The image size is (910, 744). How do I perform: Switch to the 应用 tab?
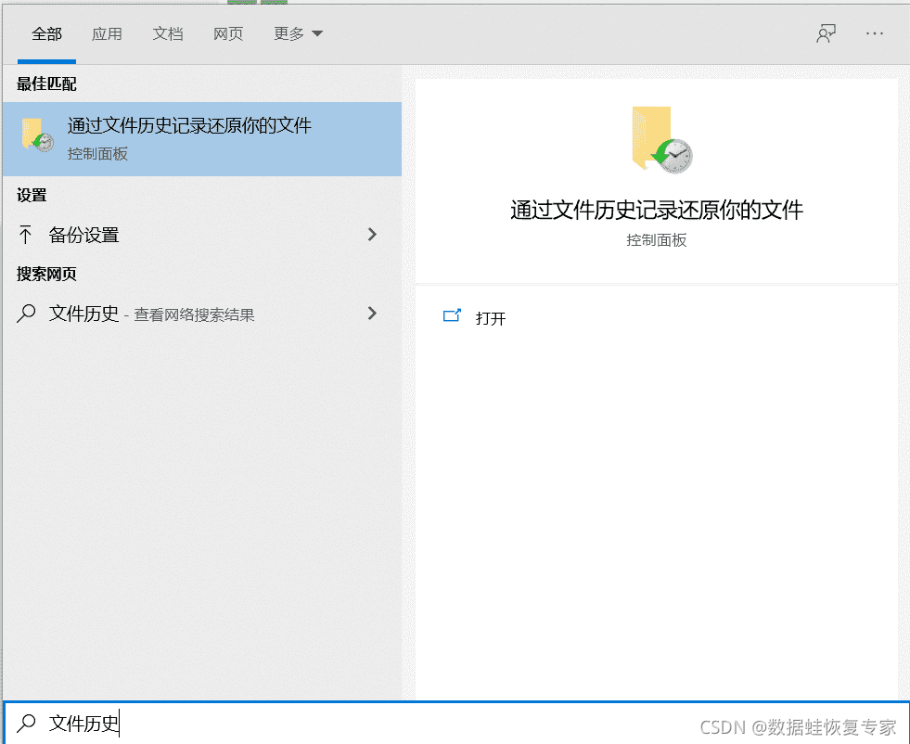point(108,33)
